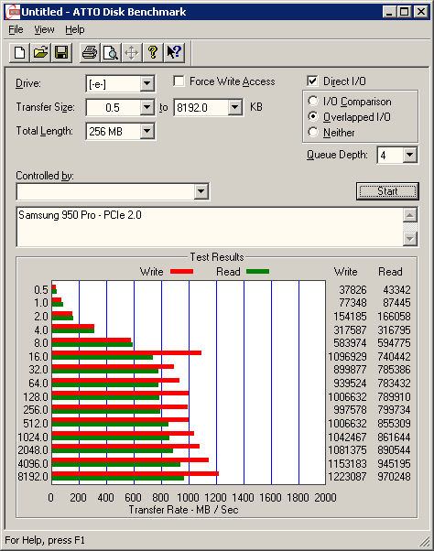Click the yellow question mark About icon
This screenshot has height=551, width=434.
click(153, 53)
